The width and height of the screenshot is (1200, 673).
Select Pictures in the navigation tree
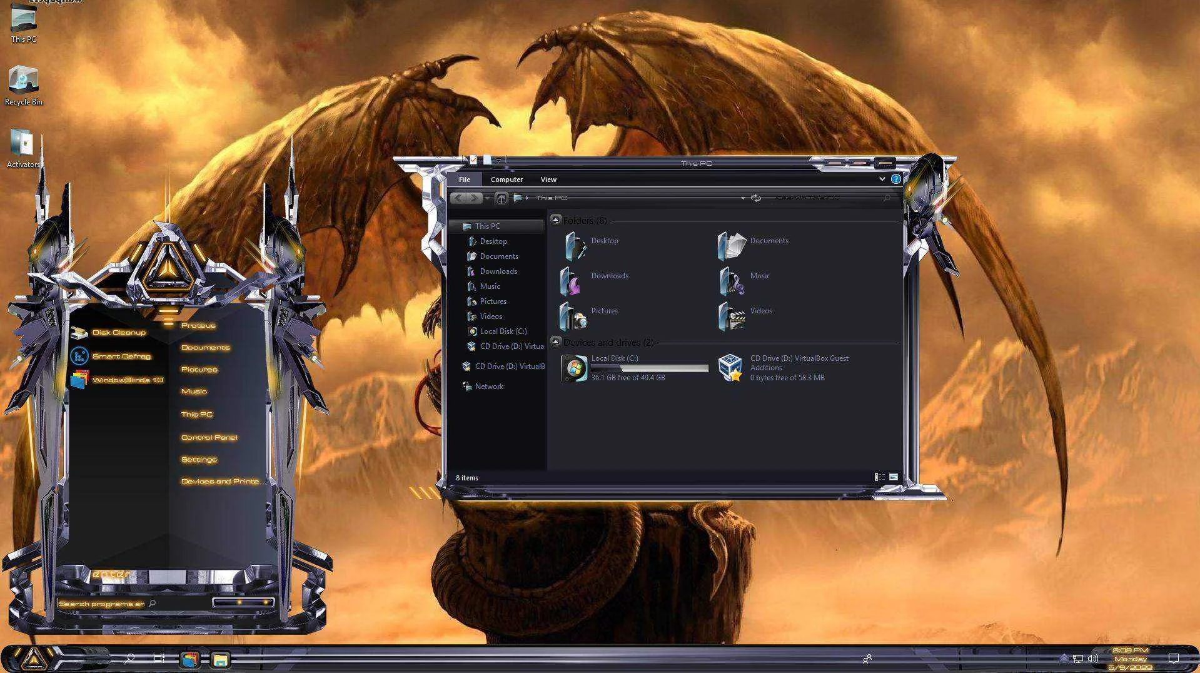tap(487, 301)
